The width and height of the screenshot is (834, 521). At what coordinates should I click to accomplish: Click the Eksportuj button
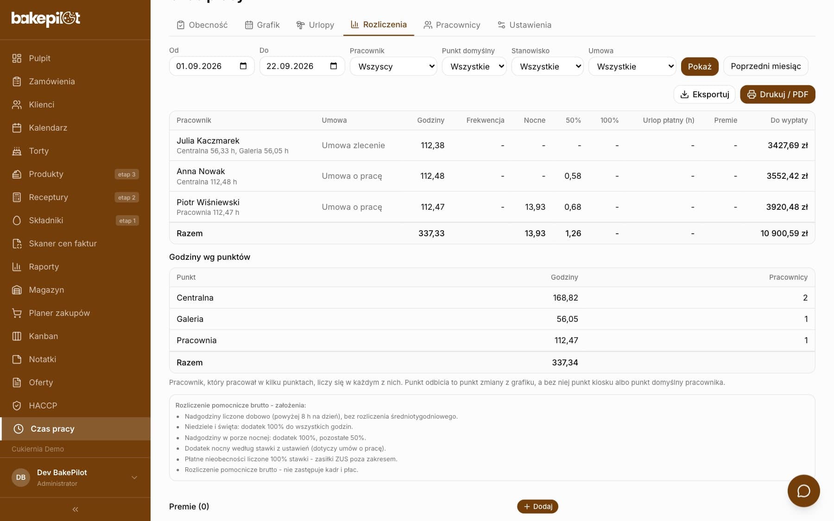[704, 94]
